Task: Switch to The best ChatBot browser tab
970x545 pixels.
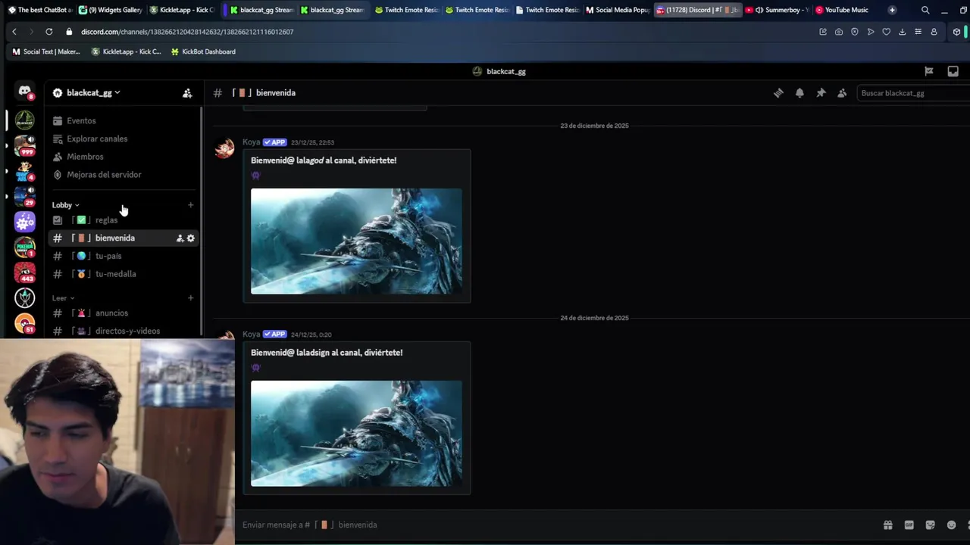Action: 39,10
